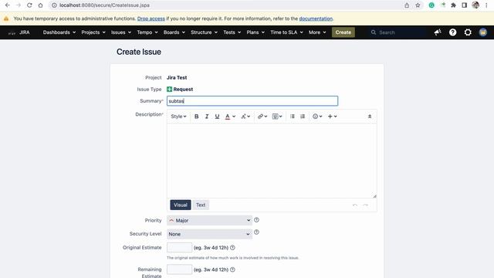Open Jira administration gear menu
The width and height of the screenshot is (494, 278).
468,32
